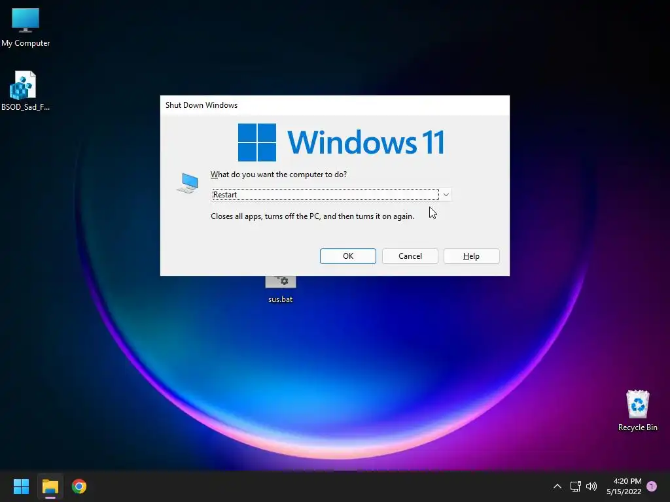The height and width of the screenshot is (502, 670).
Task: Click the "Closes all apps" description text
Action: (x=312, y=216)
